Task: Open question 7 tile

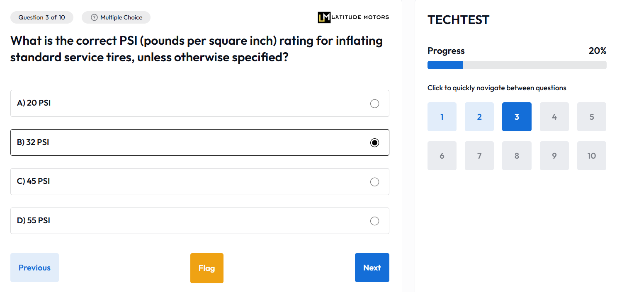Action: point(479,156)
